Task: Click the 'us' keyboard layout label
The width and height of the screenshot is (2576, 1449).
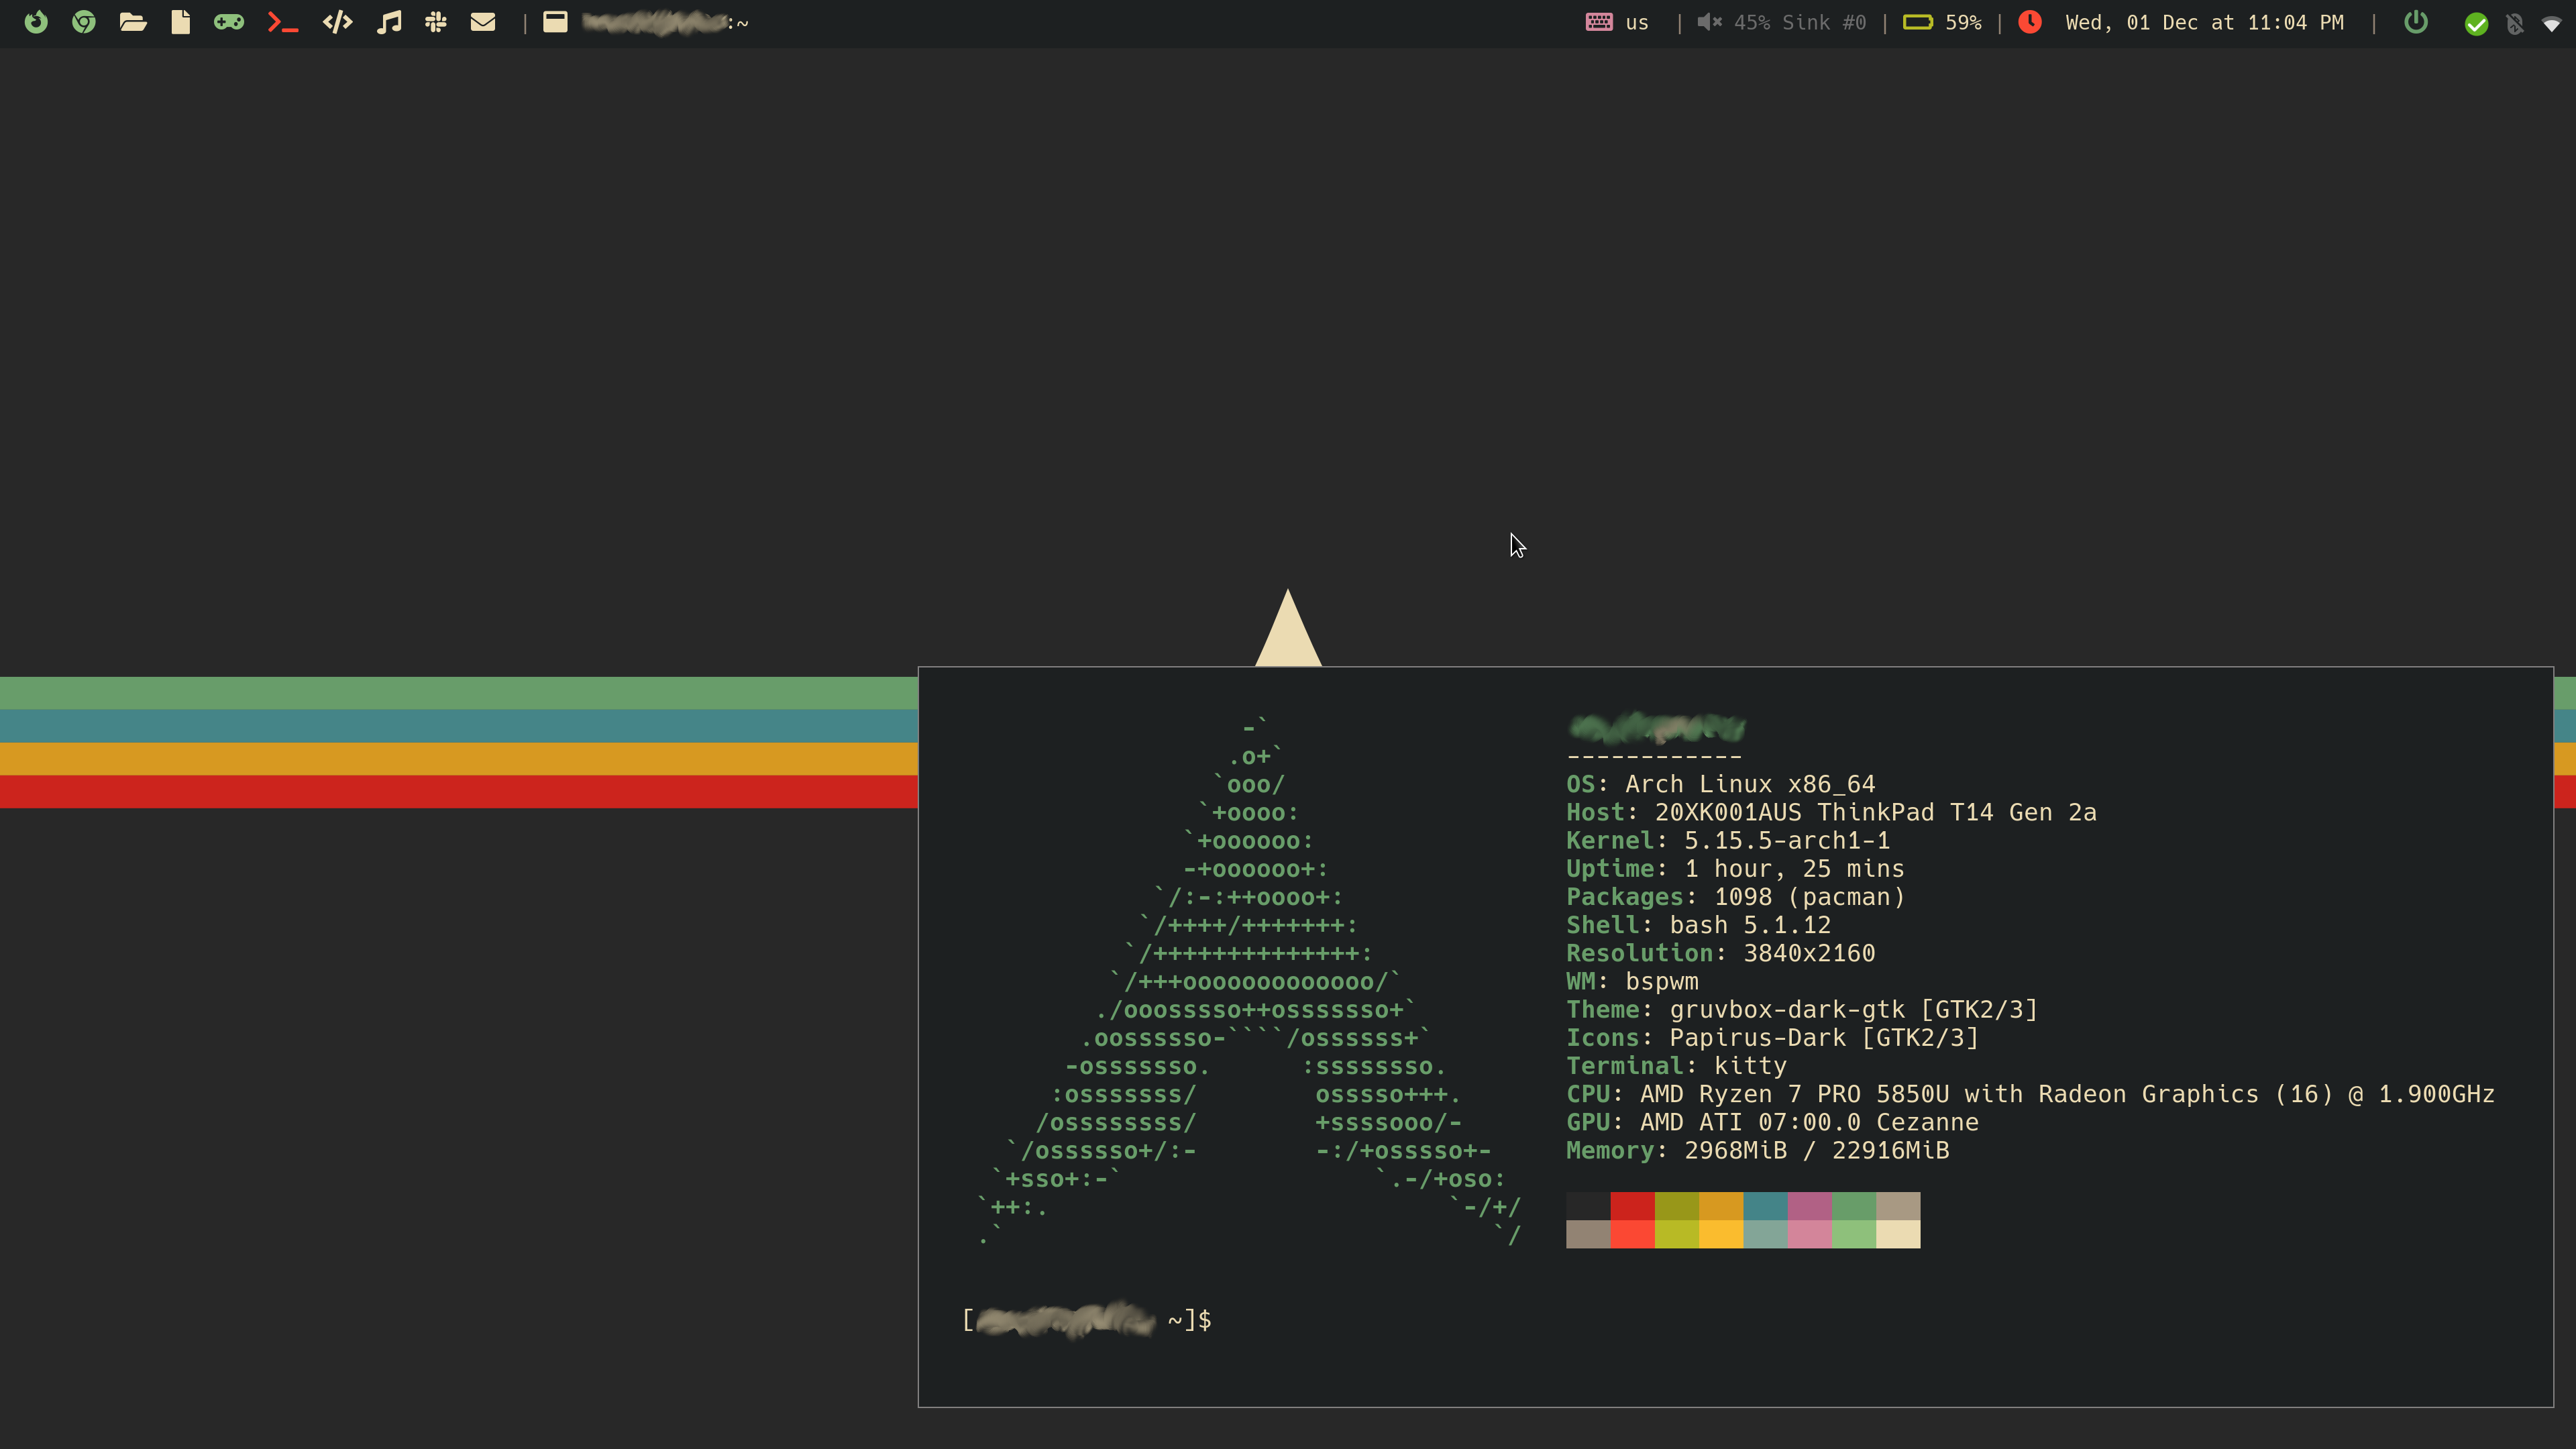Action: coord(1637,23)
